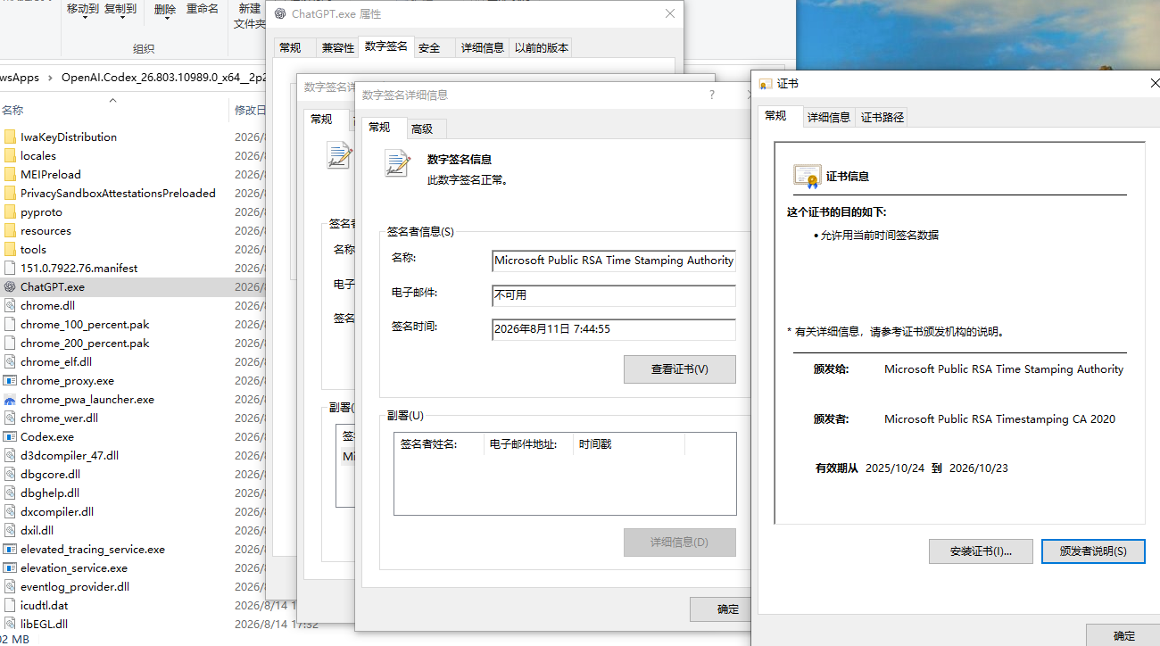1160x646 pixels.
Task: Select the chrome_elf.dll file icon
Action: pyautogui.click(x=10, y=361)
